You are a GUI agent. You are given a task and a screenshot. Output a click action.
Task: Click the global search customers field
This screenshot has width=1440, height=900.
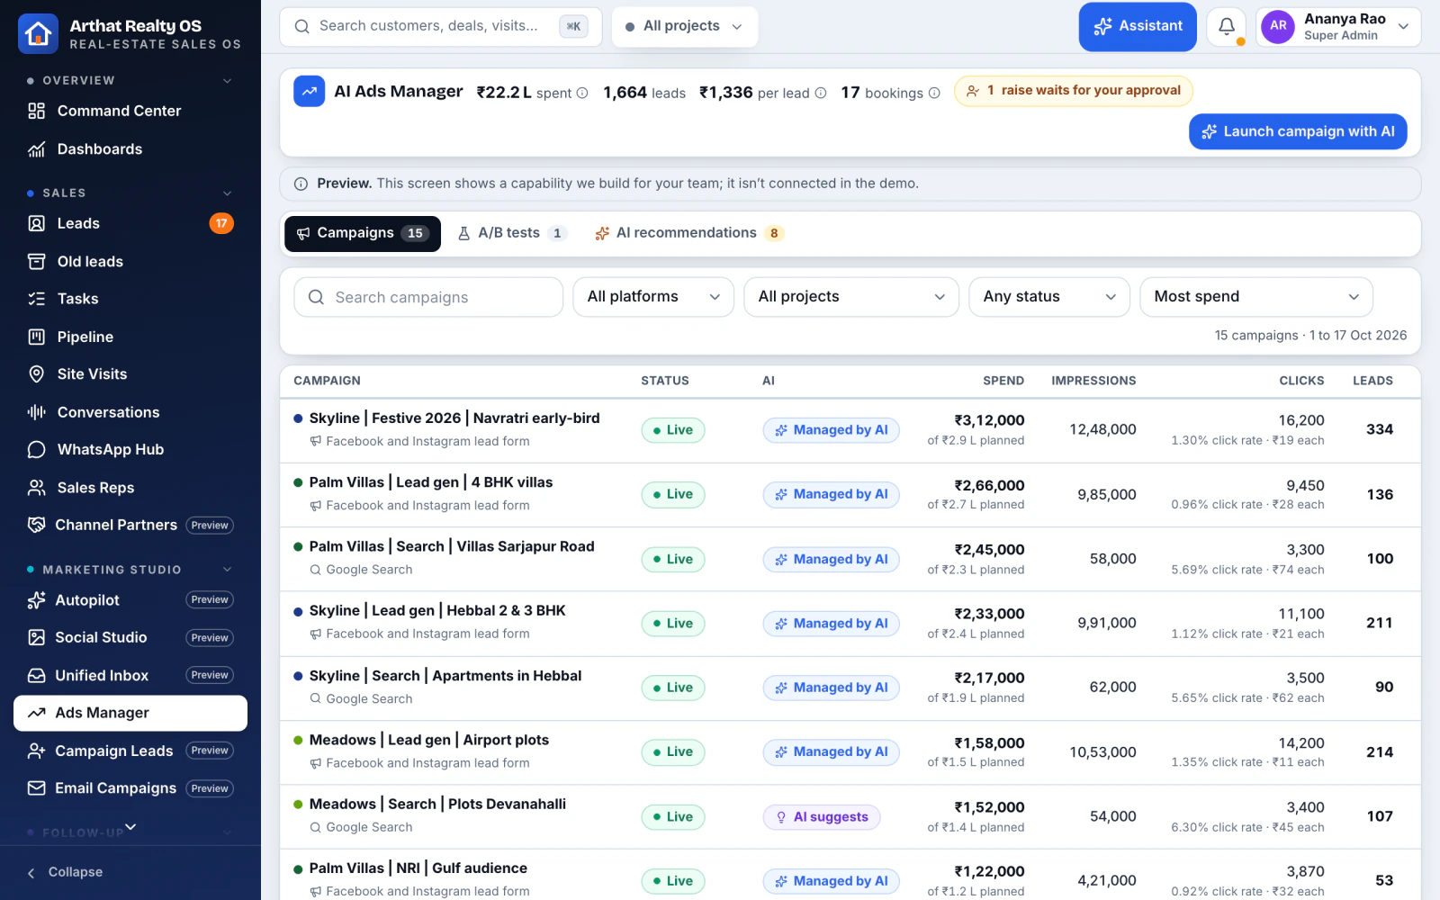pyautogui.click(x=441, y=27)
